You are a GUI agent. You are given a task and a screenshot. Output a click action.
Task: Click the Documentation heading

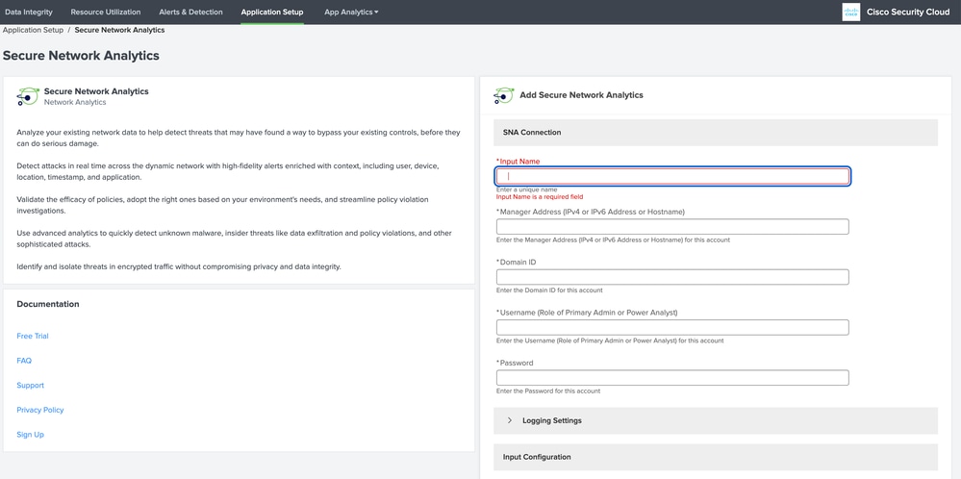[48, 304]
